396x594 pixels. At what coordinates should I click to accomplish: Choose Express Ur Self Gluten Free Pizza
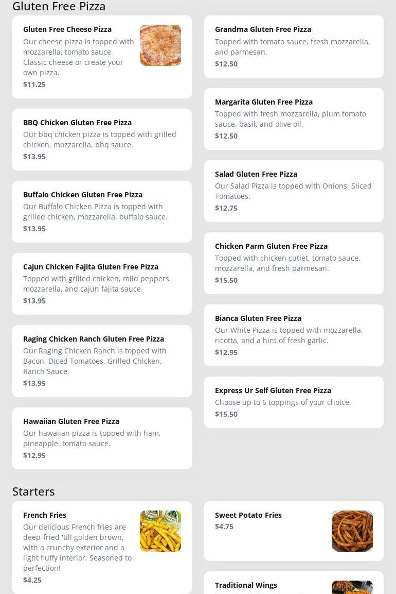pos(294,402)
